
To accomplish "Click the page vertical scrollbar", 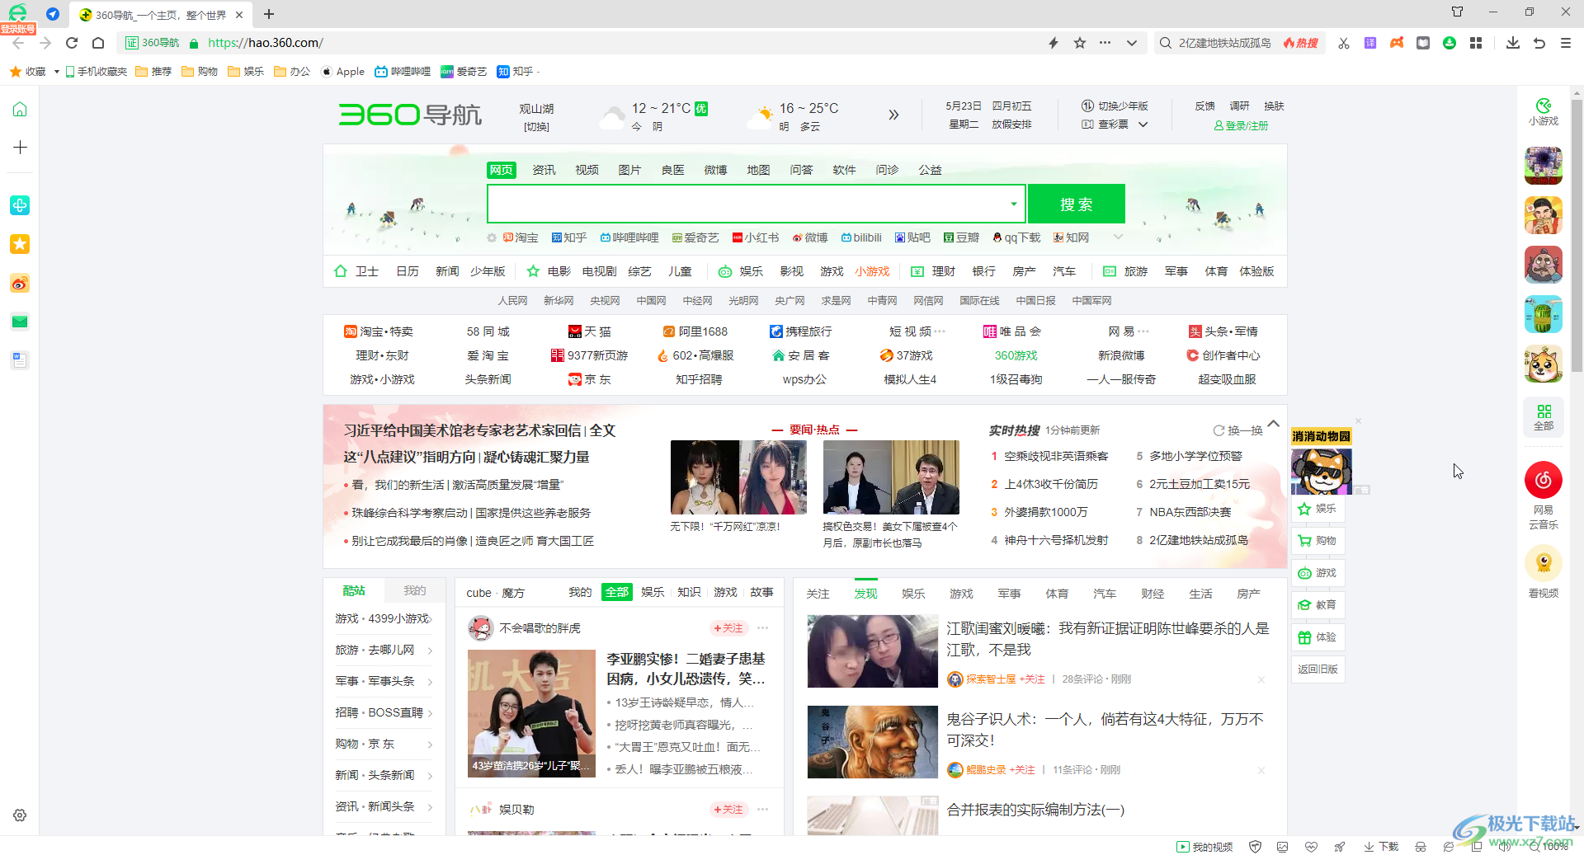I will pos(1577,235).
